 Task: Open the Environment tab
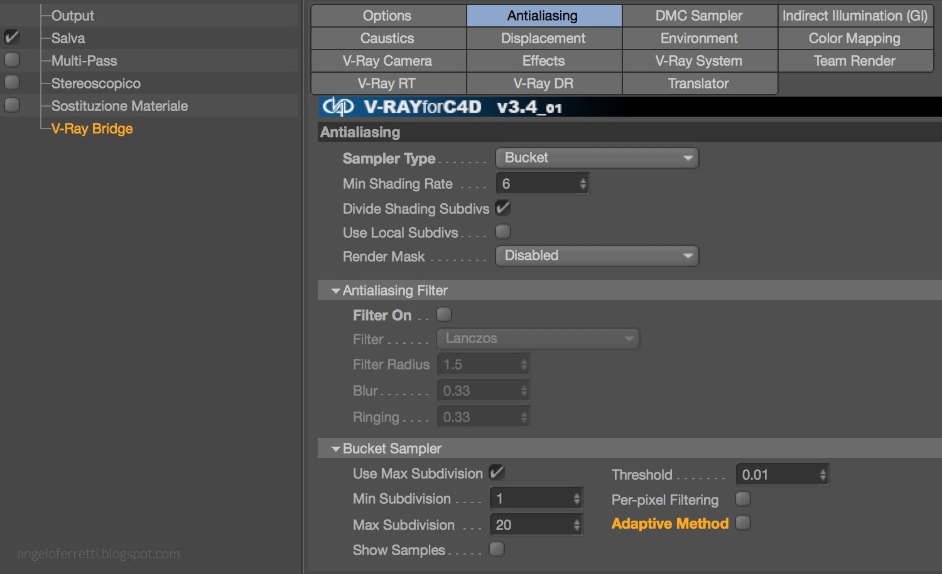coord(700,38)
